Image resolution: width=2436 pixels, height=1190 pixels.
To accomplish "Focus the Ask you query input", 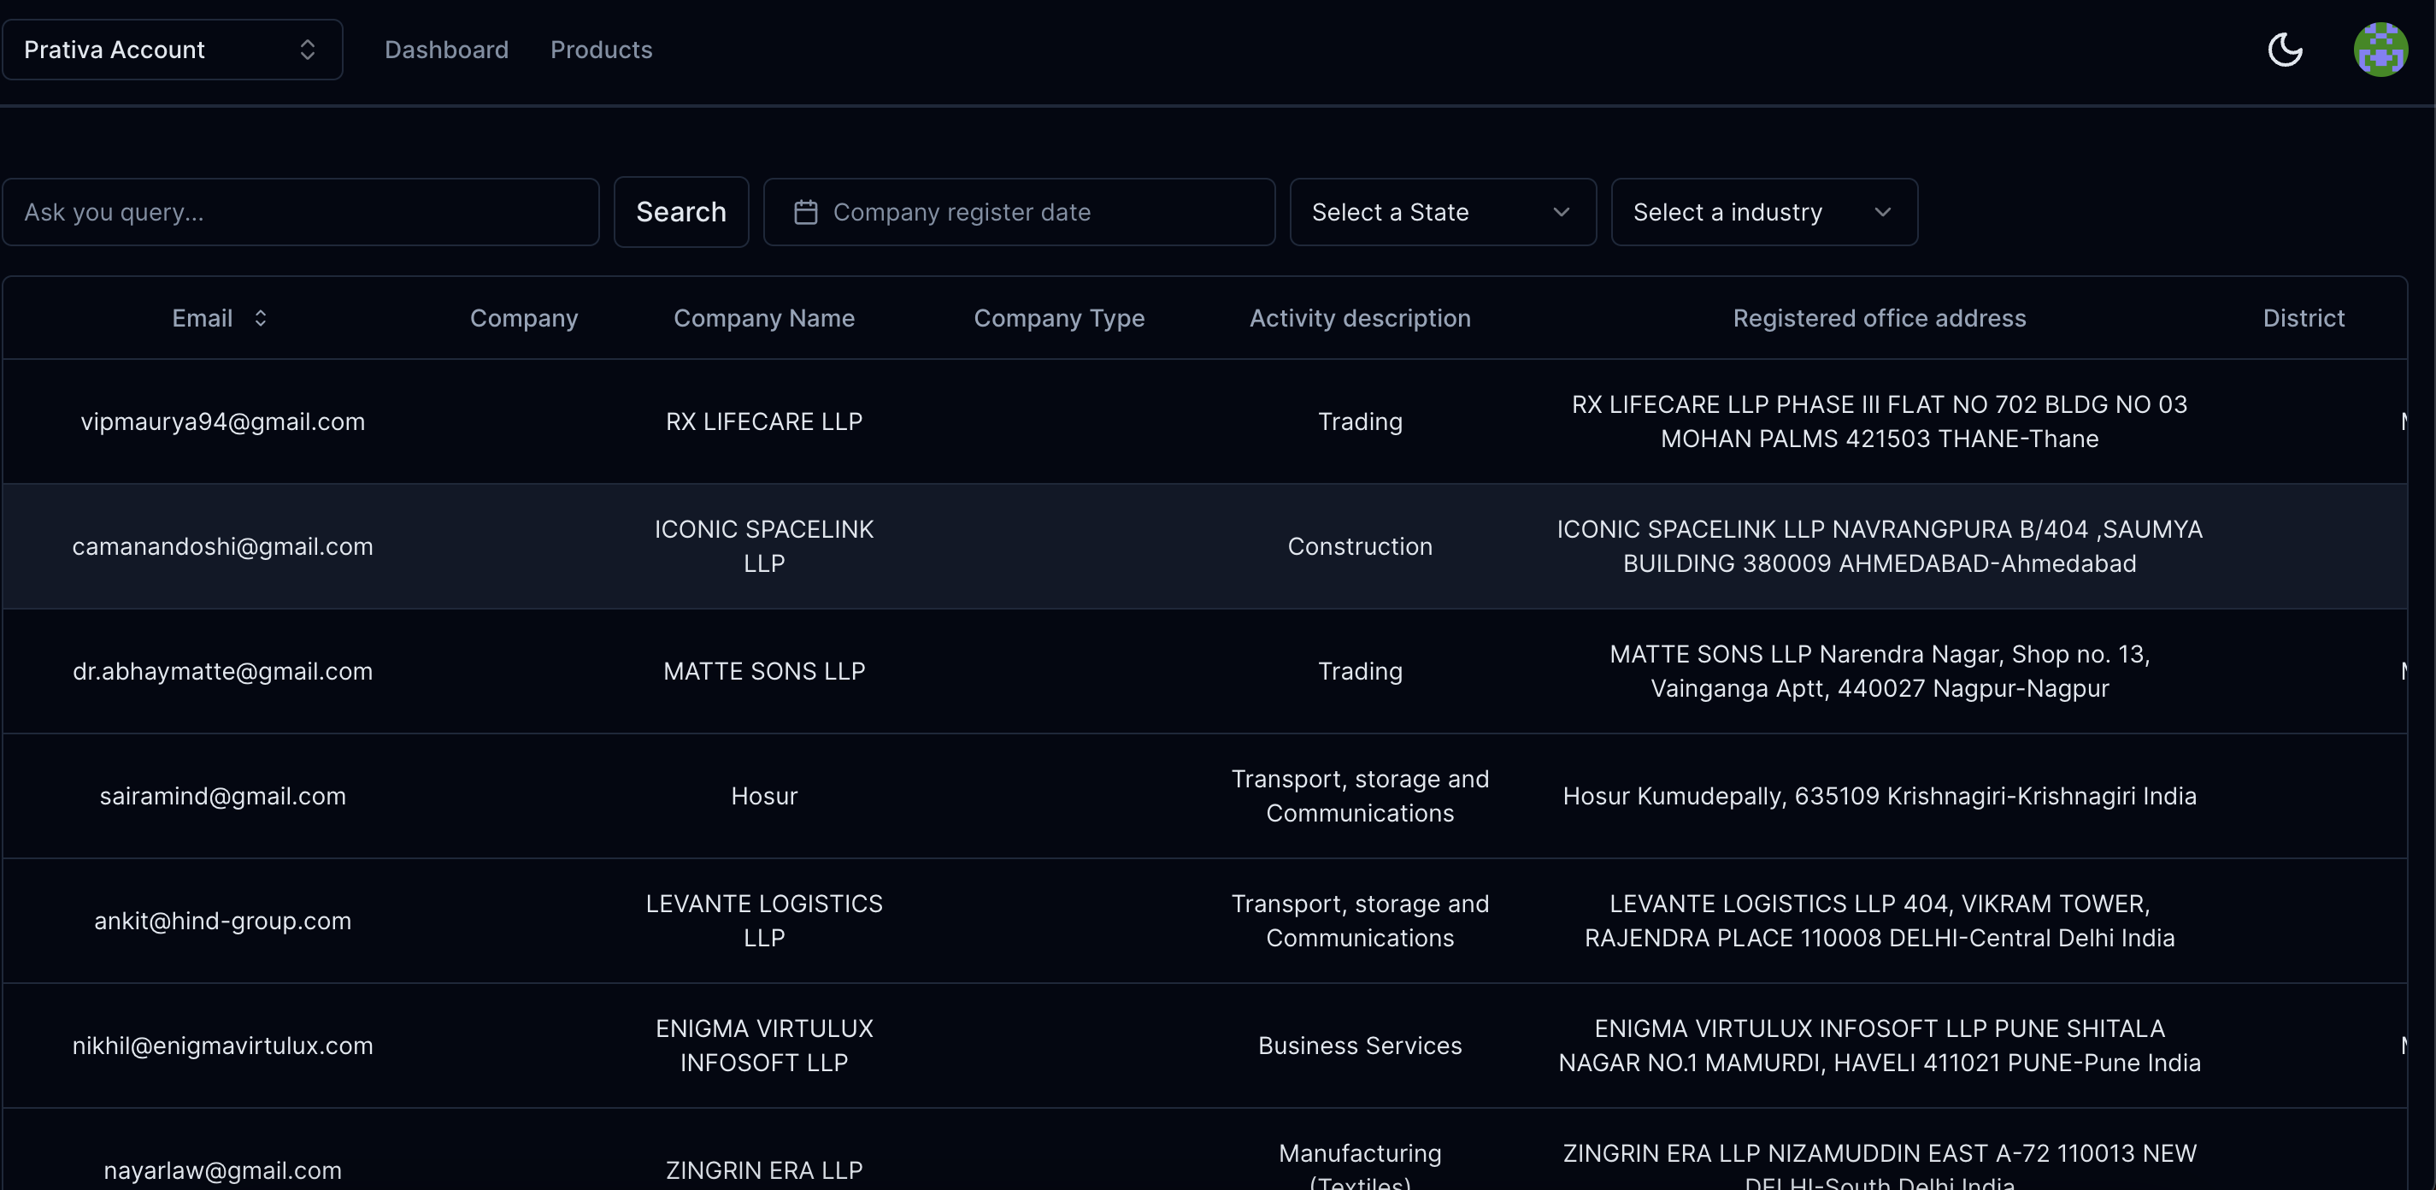I will pyautogui.click(x=301, y=212).
